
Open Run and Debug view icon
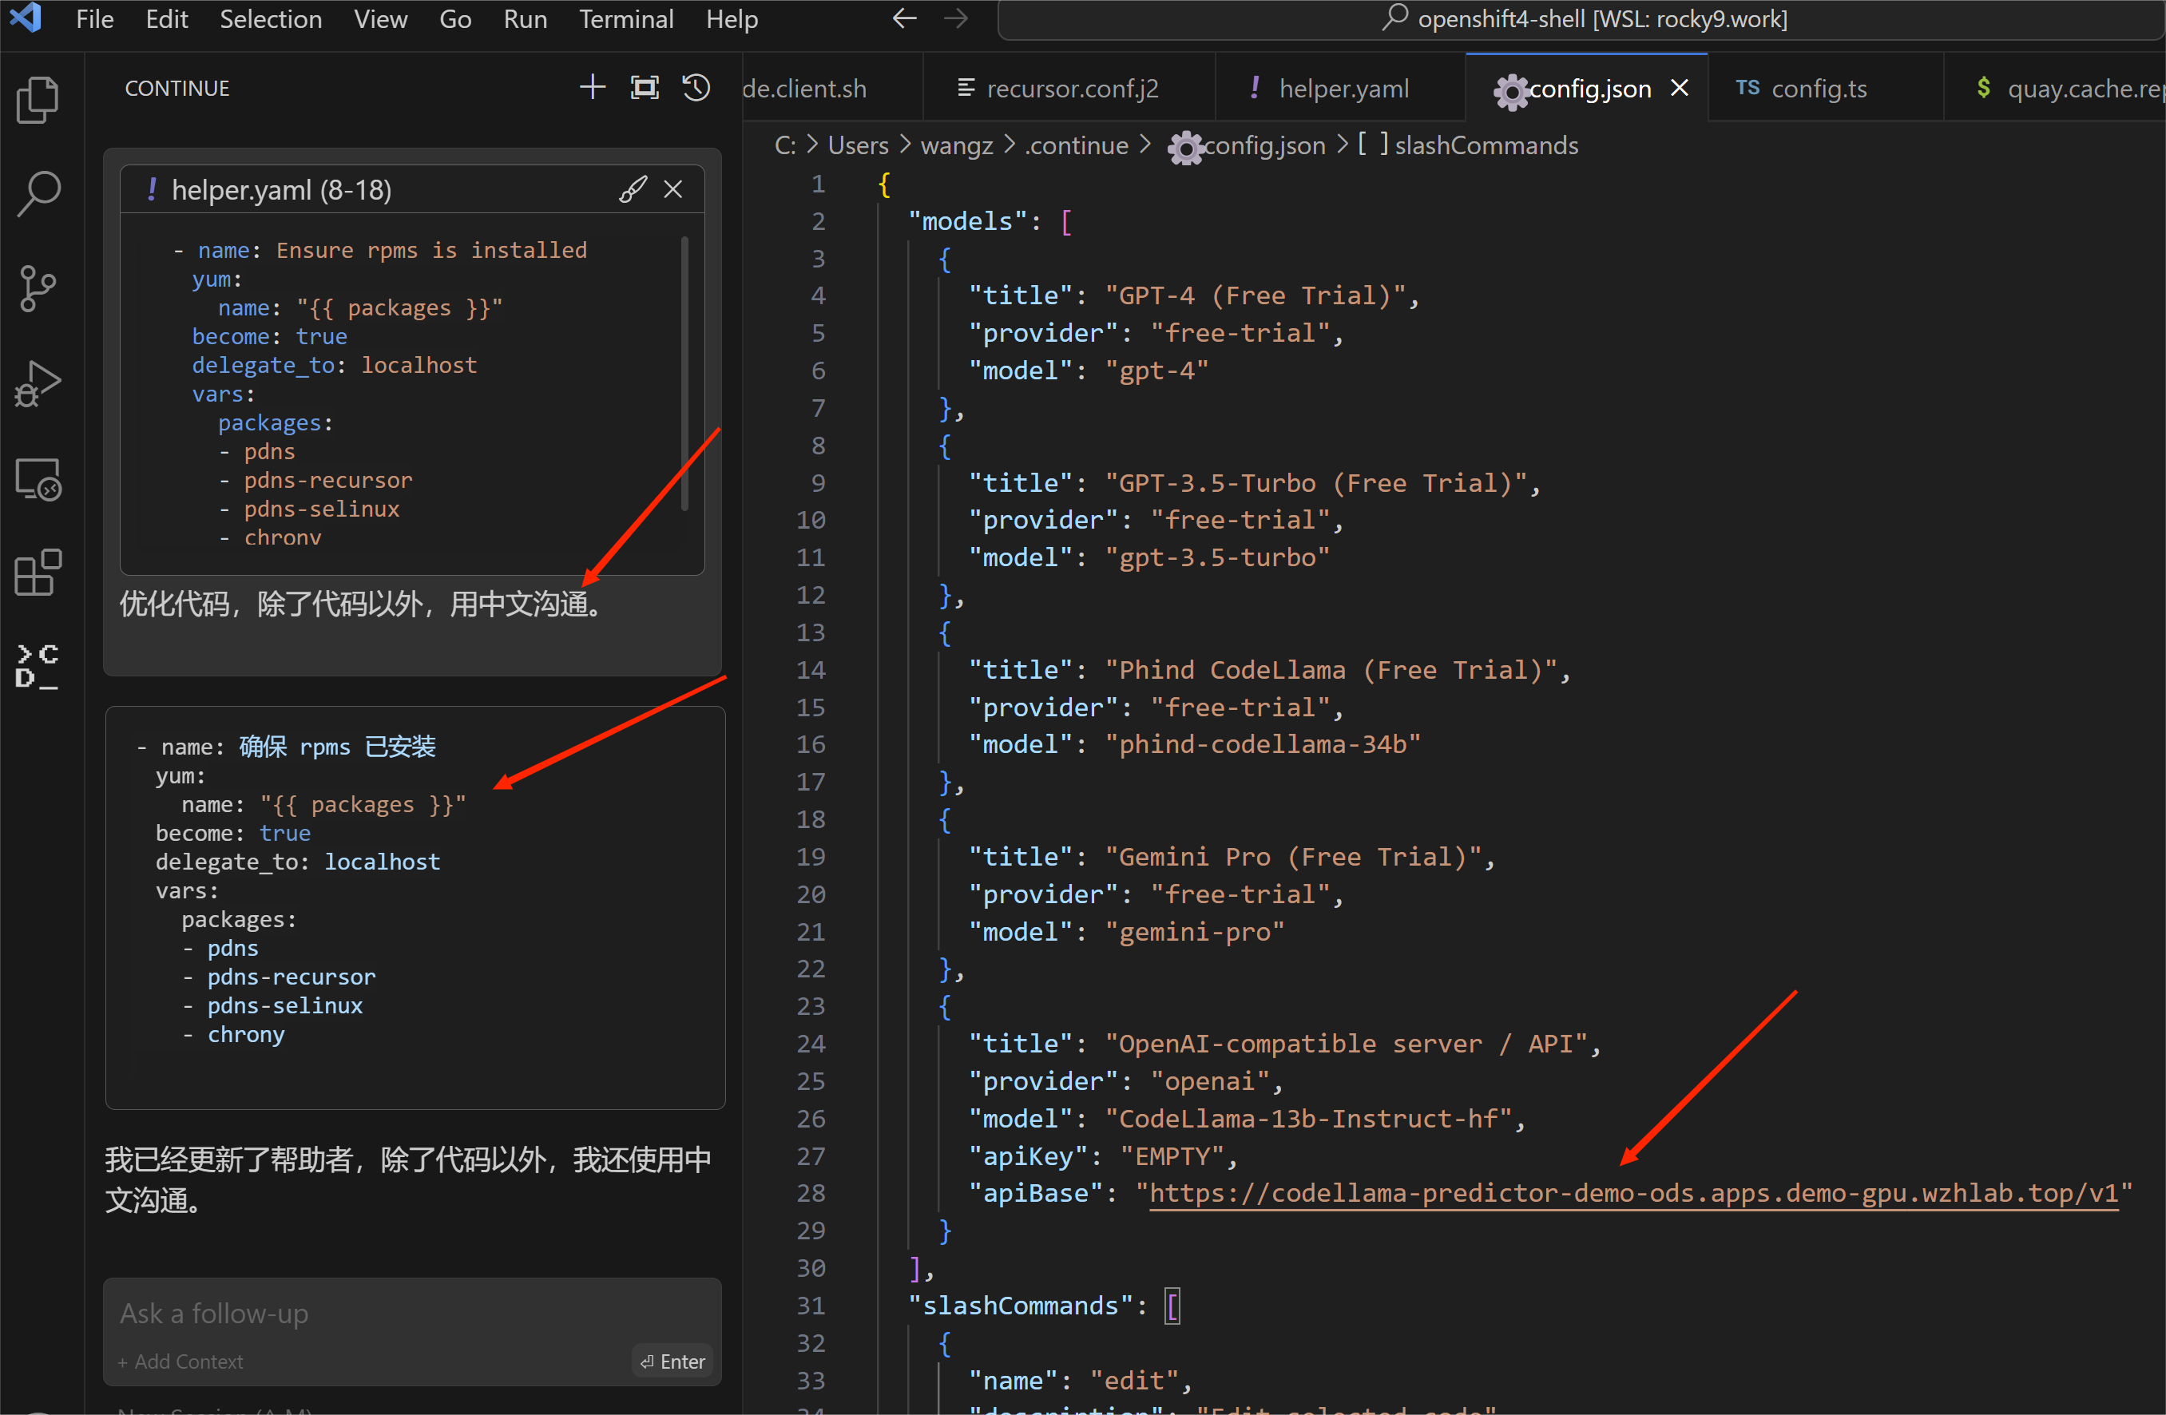[38, 384]
